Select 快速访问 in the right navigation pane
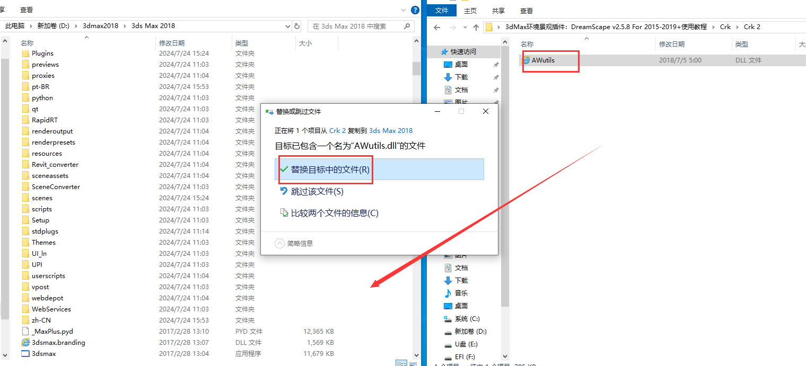 (x=463, y=51)
